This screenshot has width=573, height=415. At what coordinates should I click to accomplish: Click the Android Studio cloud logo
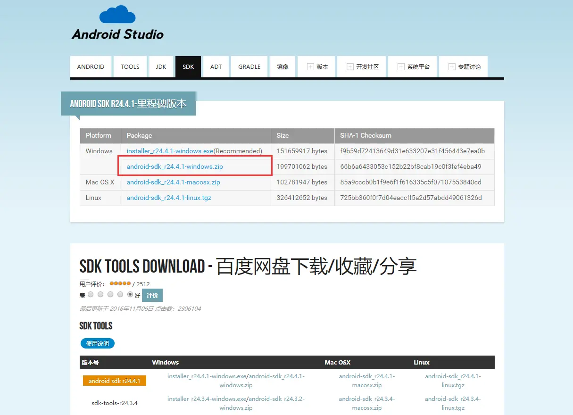coord(117,23)
